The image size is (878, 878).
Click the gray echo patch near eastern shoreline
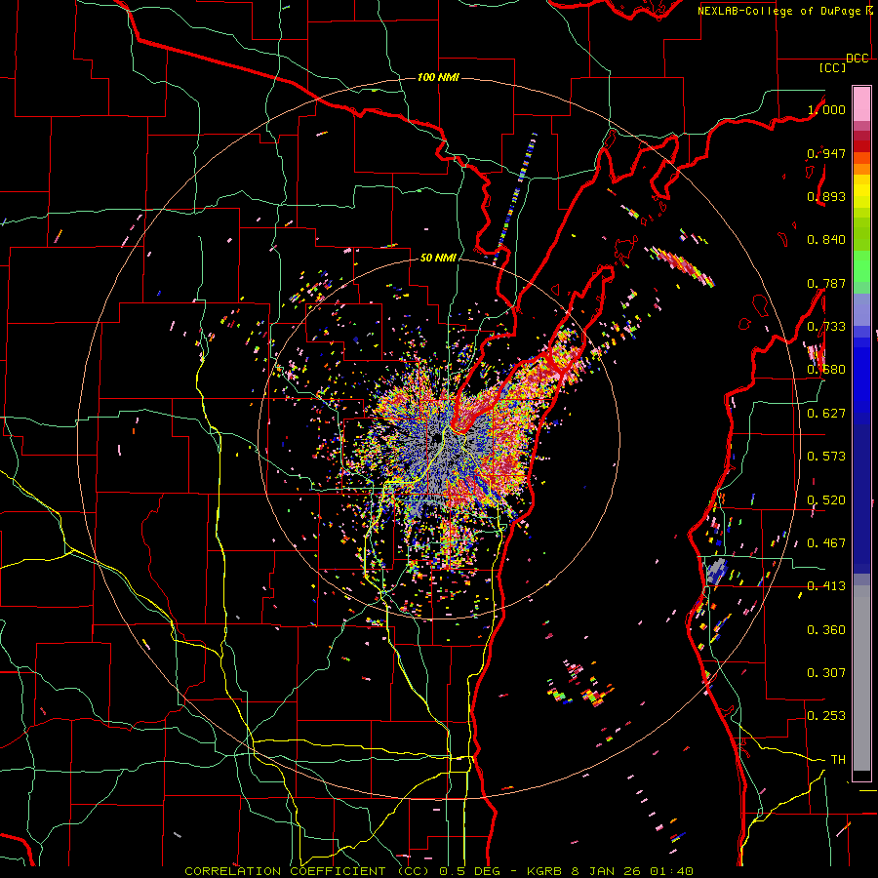coord(716,571)
